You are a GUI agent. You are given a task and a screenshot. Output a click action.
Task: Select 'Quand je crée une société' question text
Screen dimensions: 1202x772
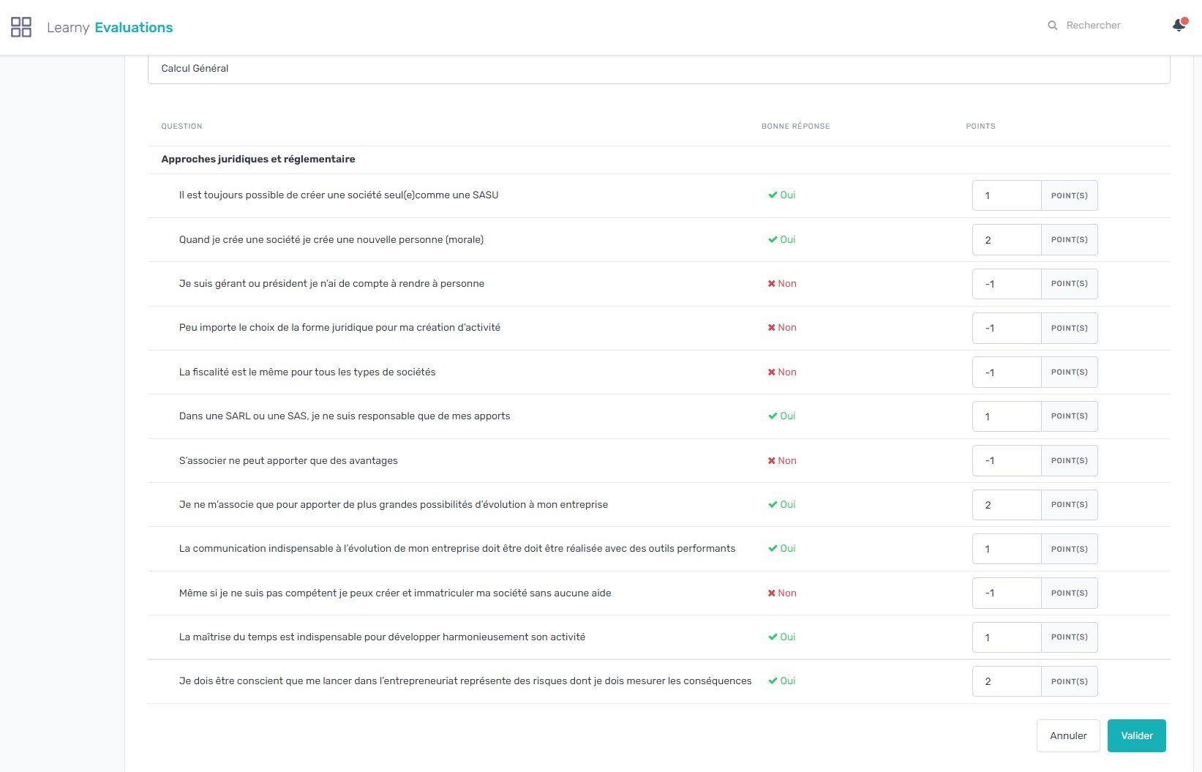pyautogui.click(x=331, y=240)
